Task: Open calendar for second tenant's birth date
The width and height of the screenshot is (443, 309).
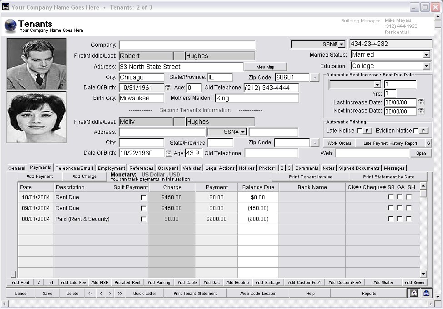Action: click(x=169, y=153)
